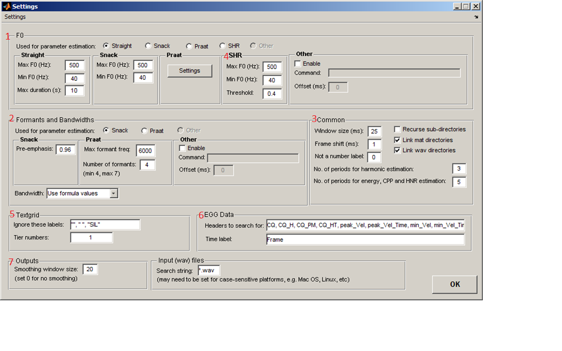Click SHR Min F0 field
The height and width of the screenshot is (351, 562).
(x=273, y=80)
